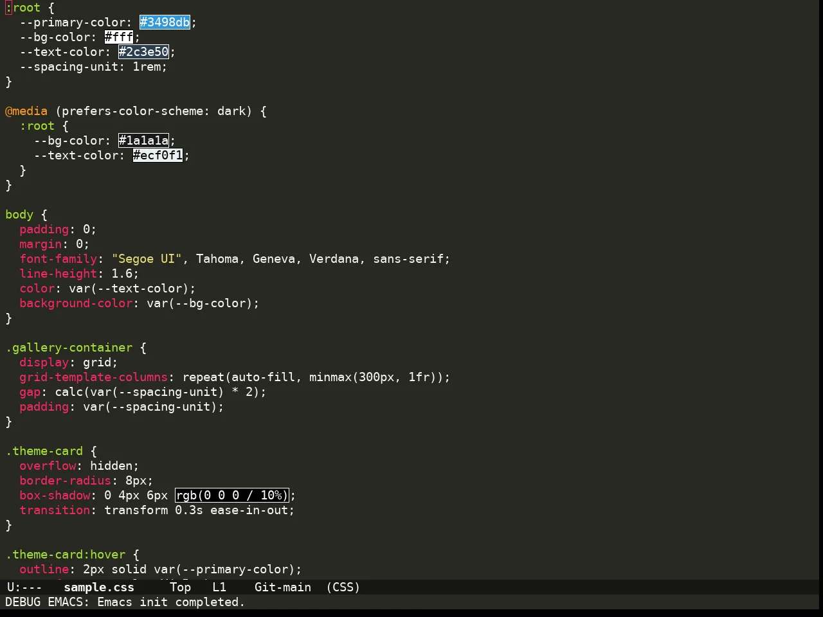Click the "Segoe UI" string
Screen dimensions: 823x617
(147, 259)
